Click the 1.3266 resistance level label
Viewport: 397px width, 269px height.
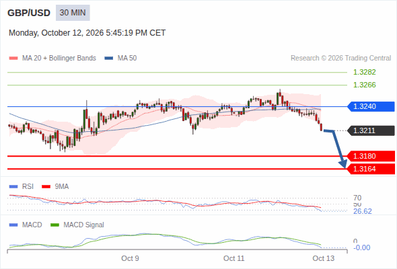[x=364, y=85]
